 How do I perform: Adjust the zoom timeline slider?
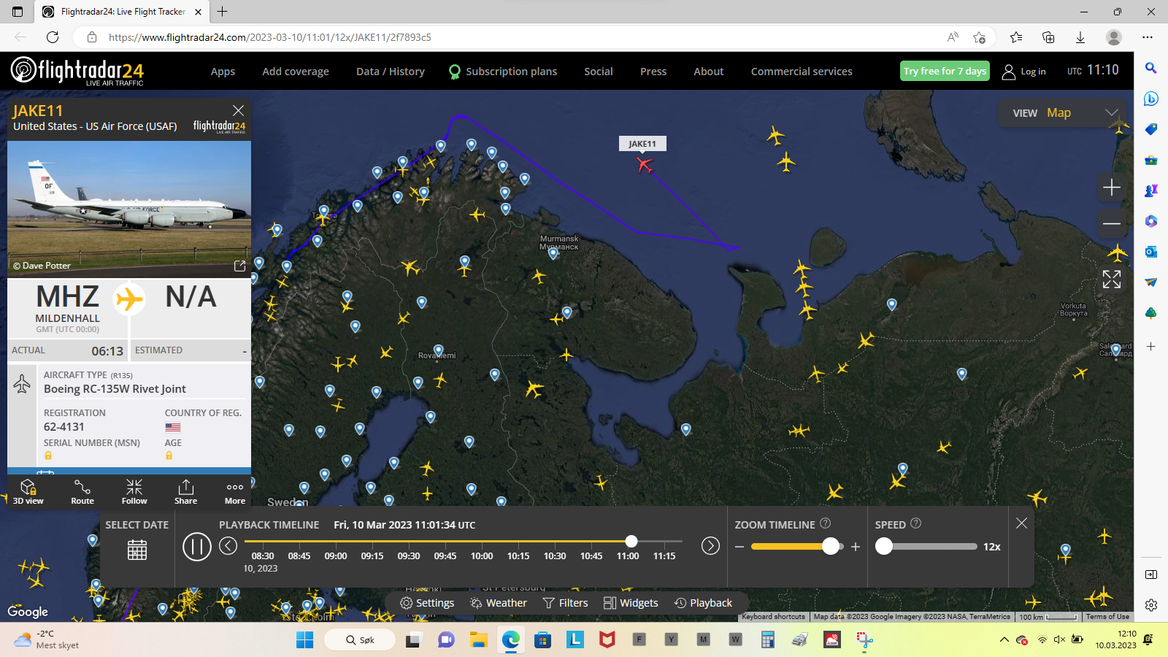click(831, 546)
